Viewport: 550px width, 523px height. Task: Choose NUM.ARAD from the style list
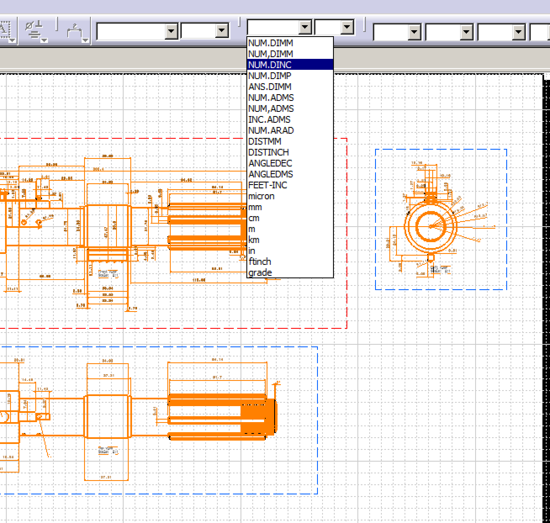tap(270, 130)
